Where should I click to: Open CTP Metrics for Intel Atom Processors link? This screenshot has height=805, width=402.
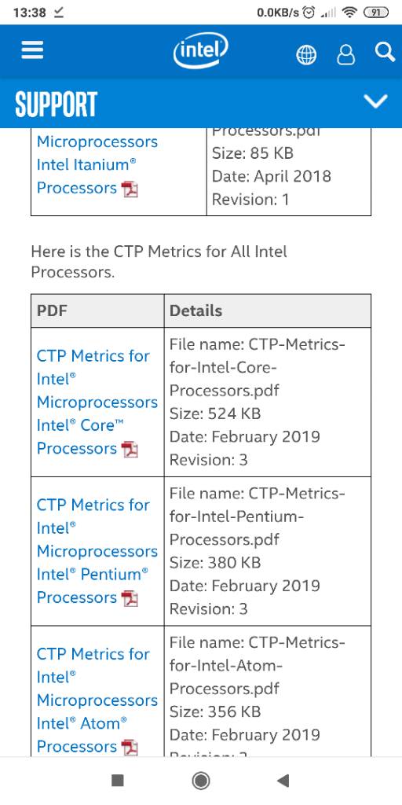coord(97,700)
